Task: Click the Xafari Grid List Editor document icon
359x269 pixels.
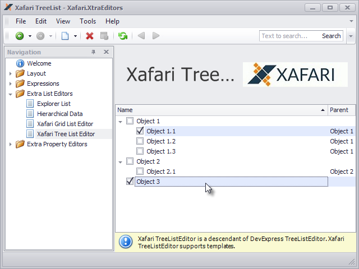Action: [x=30, y=124]
